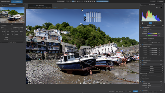165x93 pixels.
Task: Open the Presets button at top right
Action: pyautogui.click(x=160, y=2)
